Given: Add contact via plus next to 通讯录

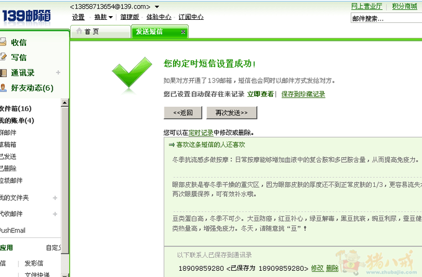Looking at the screenshot, I should tap(58, 73).
